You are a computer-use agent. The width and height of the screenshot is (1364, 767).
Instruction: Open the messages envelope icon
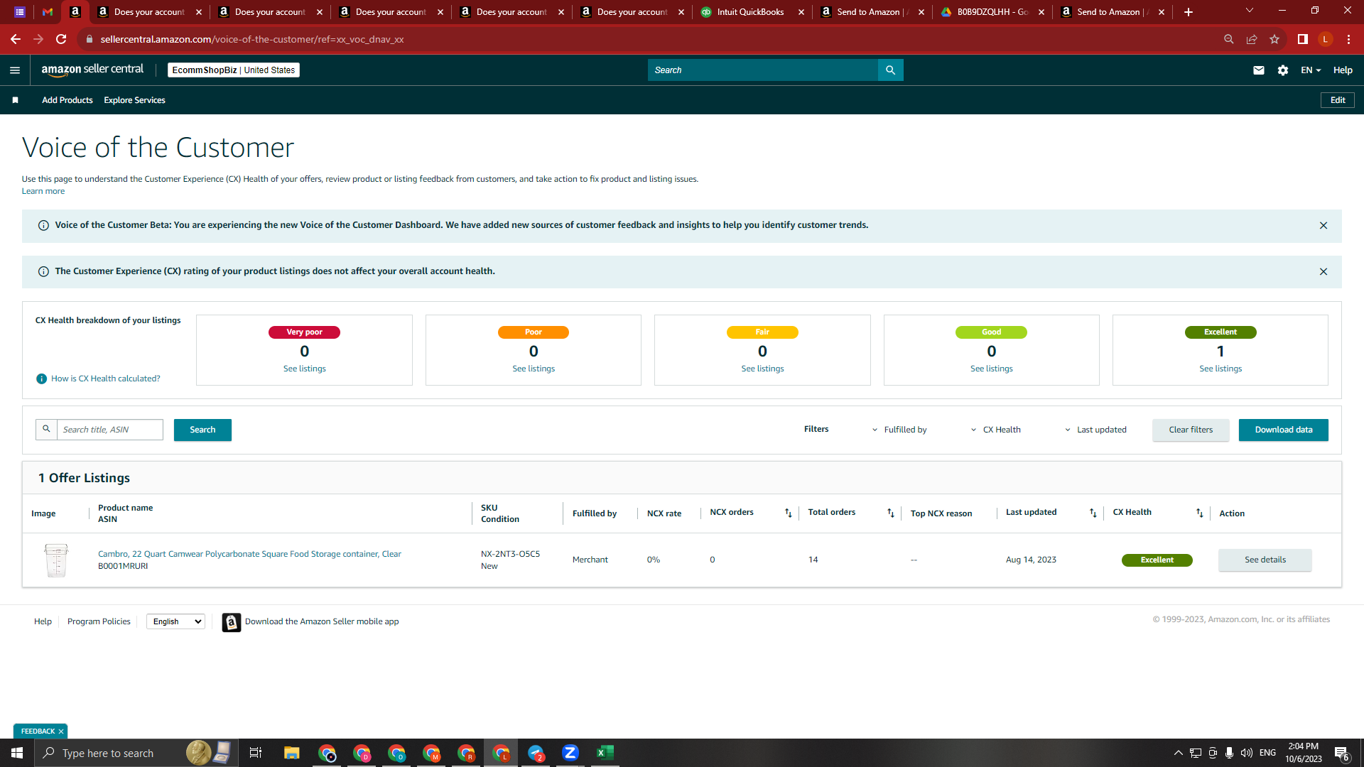1258,70
